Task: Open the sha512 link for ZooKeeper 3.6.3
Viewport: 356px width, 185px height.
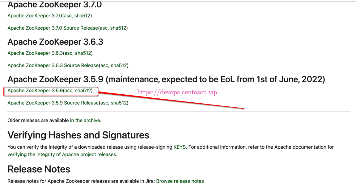Action: pyautogui.click(x=83, y=53)
